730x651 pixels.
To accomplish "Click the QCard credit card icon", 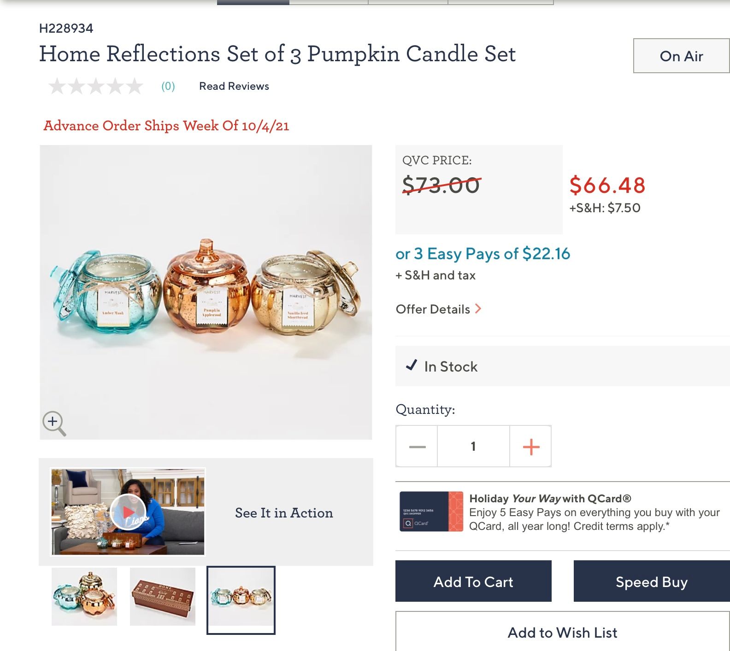I will point(431,511).
